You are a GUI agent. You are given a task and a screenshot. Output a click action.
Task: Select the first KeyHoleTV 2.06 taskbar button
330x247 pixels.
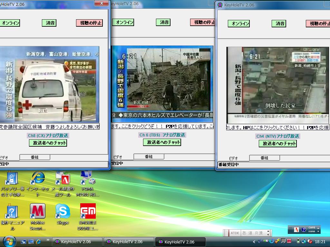coord(77,242)
